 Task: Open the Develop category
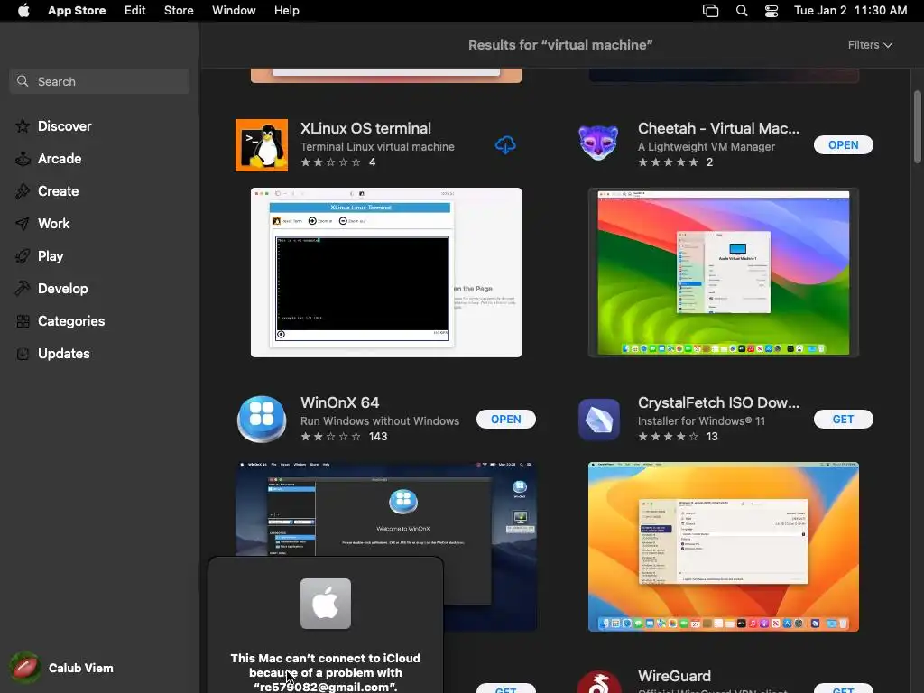62,288
